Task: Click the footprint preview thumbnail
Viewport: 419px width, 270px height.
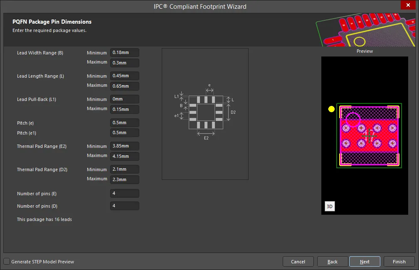Action: point(365,135)
